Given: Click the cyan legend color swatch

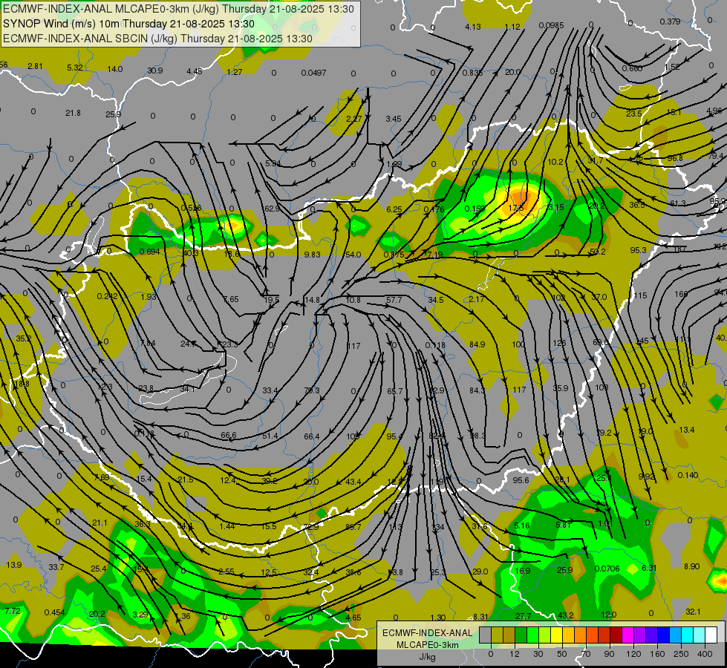Looking at the screenshot, I should [x=687, y=635].
